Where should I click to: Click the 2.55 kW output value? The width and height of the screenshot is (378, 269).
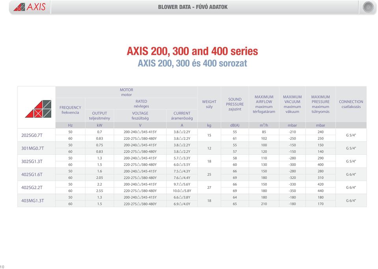click(100, 191)
